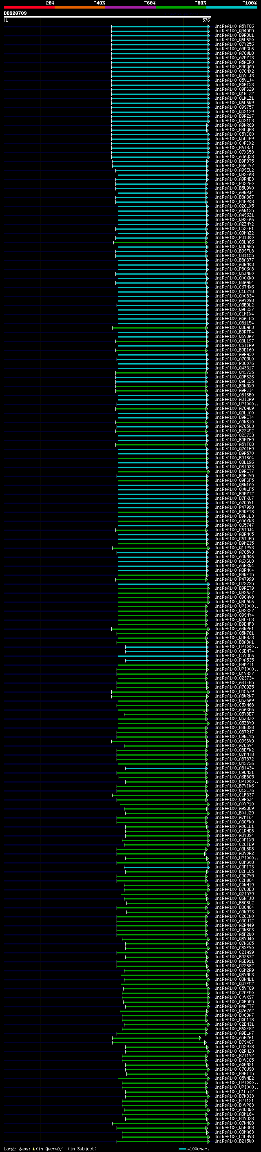This screenshot has width=261, height=1152.
Task: Select label UniRef100_Q8NML1
Action: pyautogui.click(x=234, y=979)
